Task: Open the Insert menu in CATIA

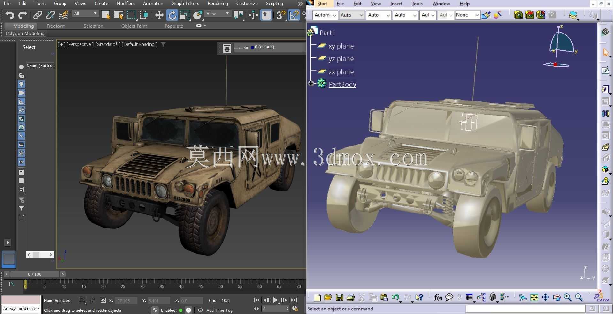Action: click(396, 4)
